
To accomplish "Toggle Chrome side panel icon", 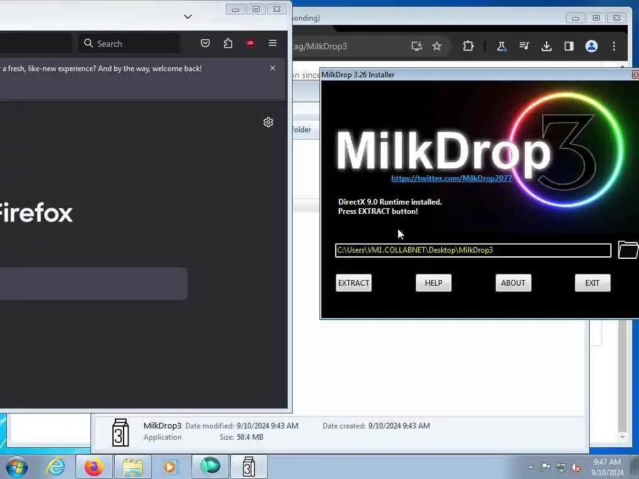I will coord(569,46).
